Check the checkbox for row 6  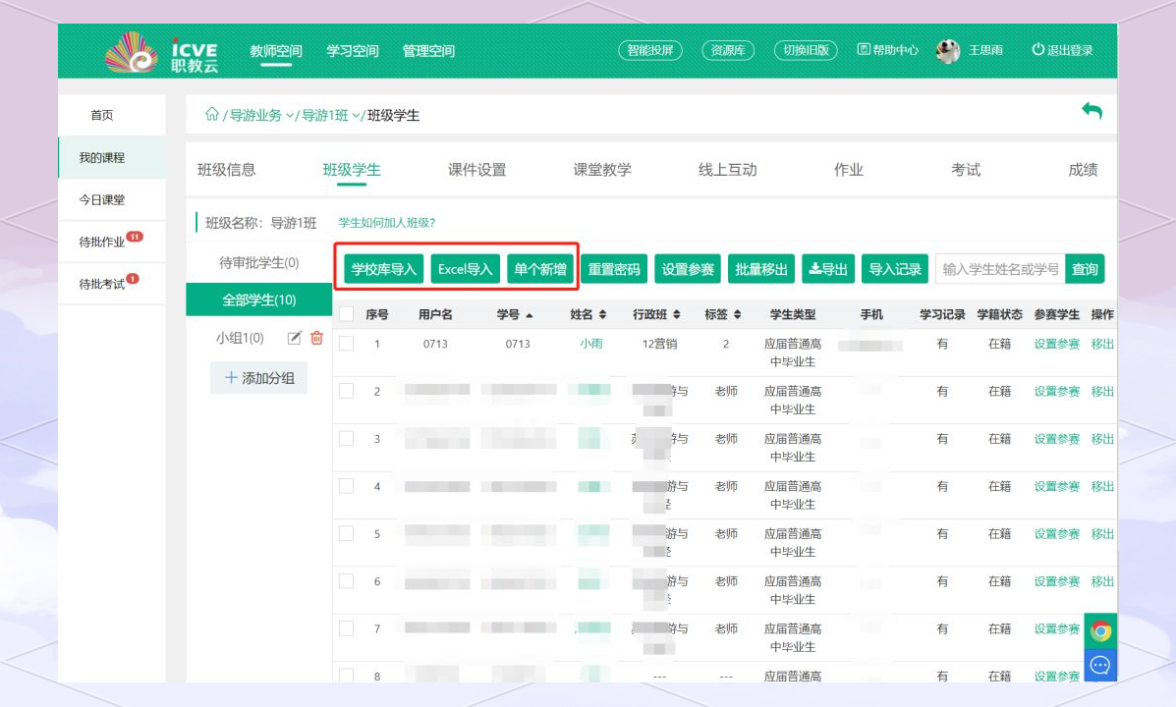(x=347, y=581)
